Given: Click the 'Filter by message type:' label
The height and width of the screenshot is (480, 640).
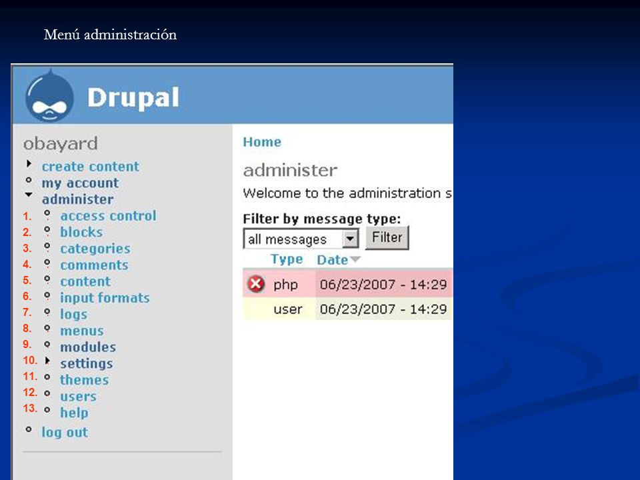Looking at the screenshot, I should 321,219.
